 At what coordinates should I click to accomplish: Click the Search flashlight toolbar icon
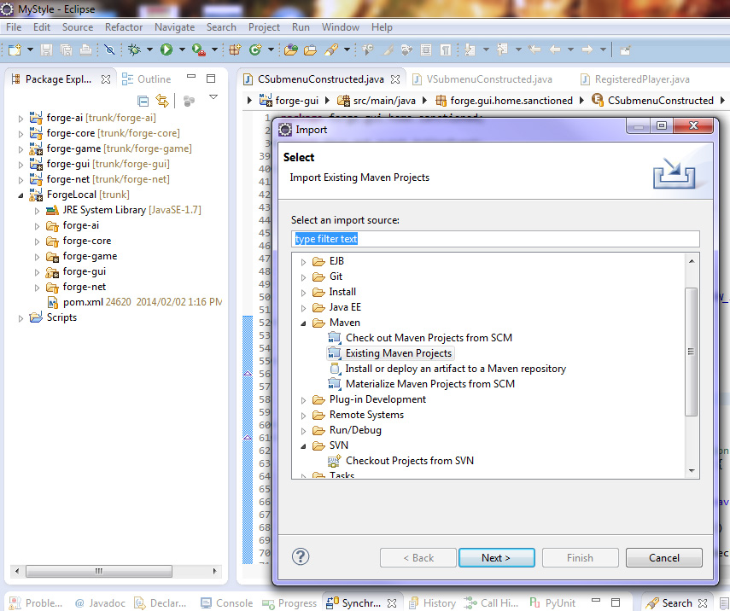[x=331, y=49]
